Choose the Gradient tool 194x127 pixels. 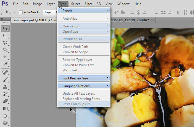pos(5,108)
